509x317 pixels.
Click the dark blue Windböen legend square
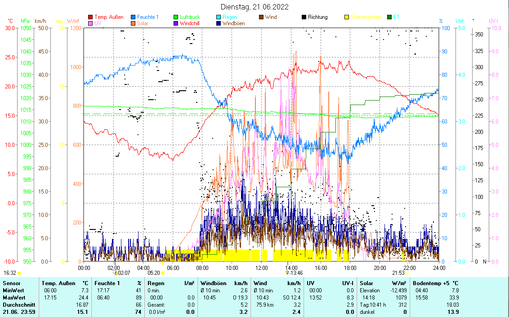click(219, 23)
